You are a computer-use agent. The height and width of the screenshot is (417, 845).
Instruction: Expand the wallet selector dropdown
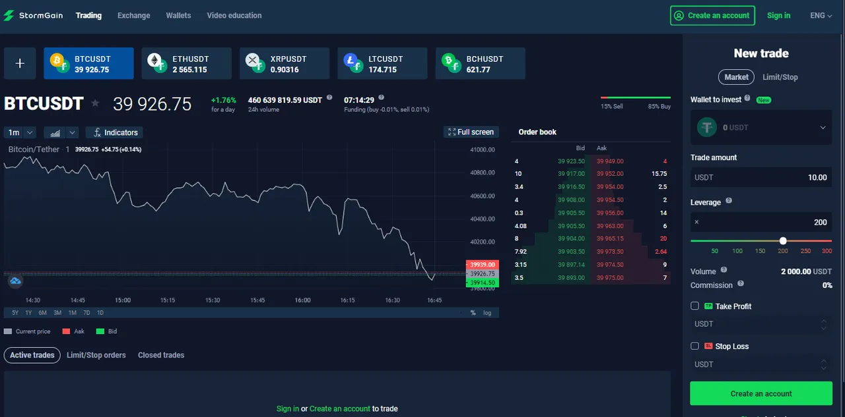click(x=823, y=128)
